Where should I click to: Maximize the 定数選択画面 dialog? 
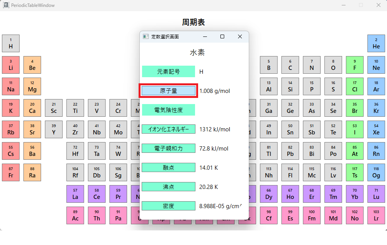click(222, 36)
